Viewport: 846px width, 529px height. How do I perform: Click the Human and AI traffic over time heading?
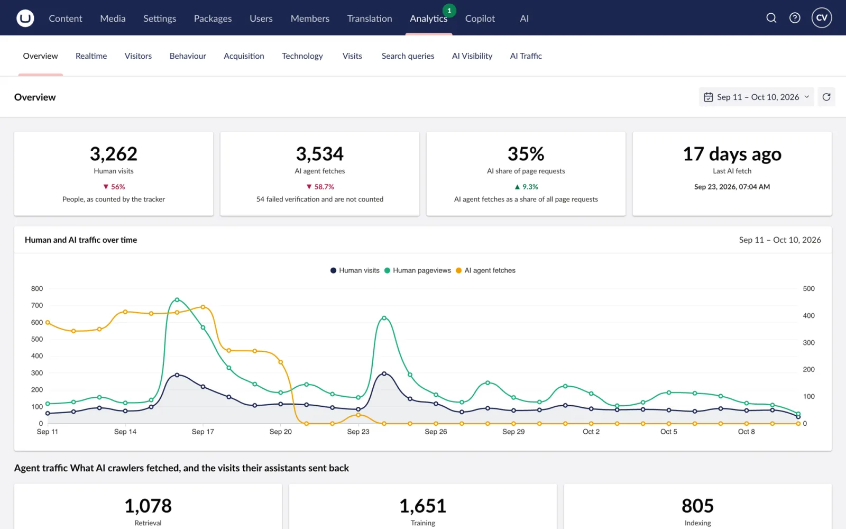click(81, 240)
